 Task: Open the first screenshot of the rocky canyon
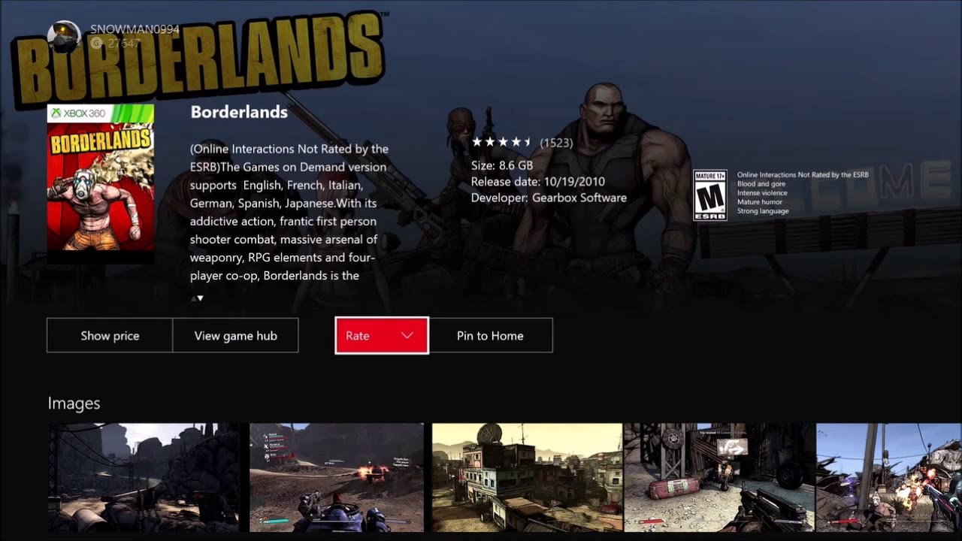click(144, 477)
